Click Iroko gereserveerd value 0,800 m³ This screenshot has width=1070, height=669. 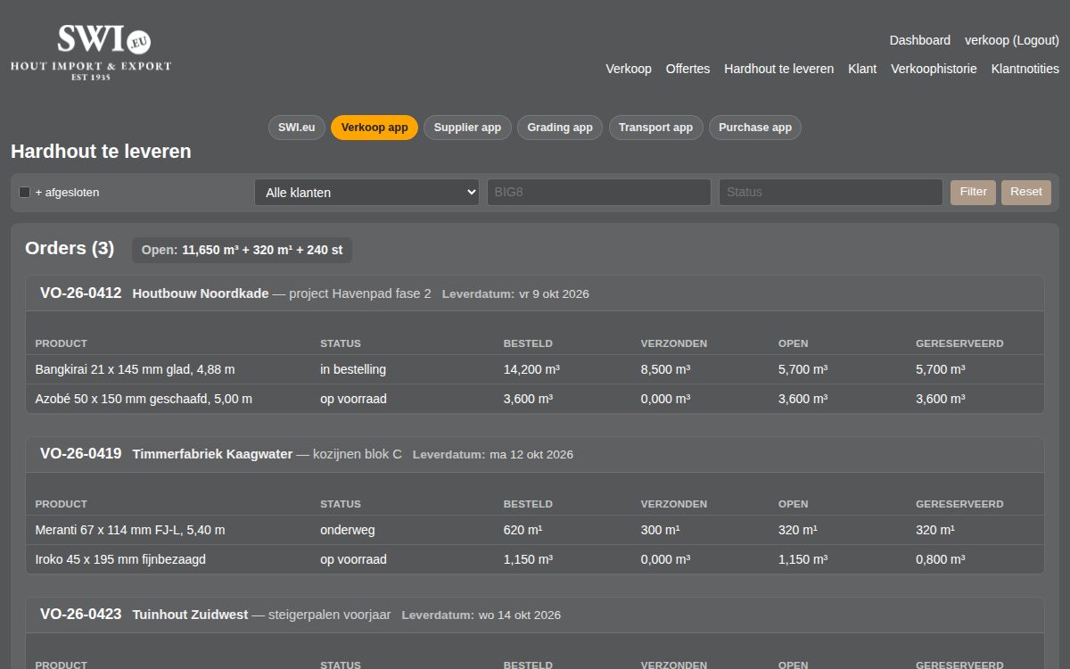(940, 559)
